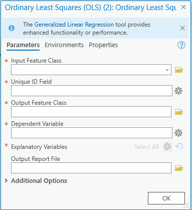Image resolution: width=192 pixels, height=210 pixels.
Task: Open tool help question mark icon
Action: point(181,45)
